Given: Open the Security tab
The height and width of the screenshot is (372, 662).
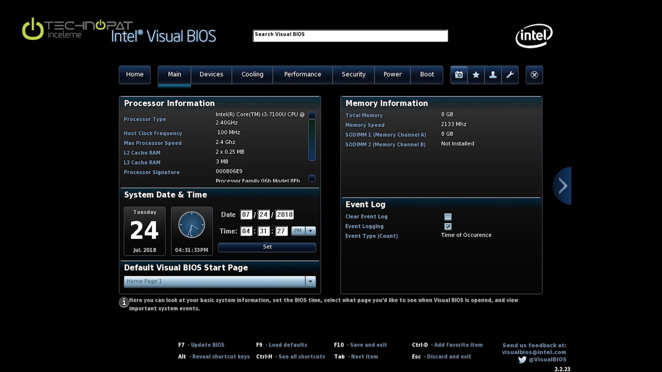Looking at the screenshot, I should click(353, 74).
